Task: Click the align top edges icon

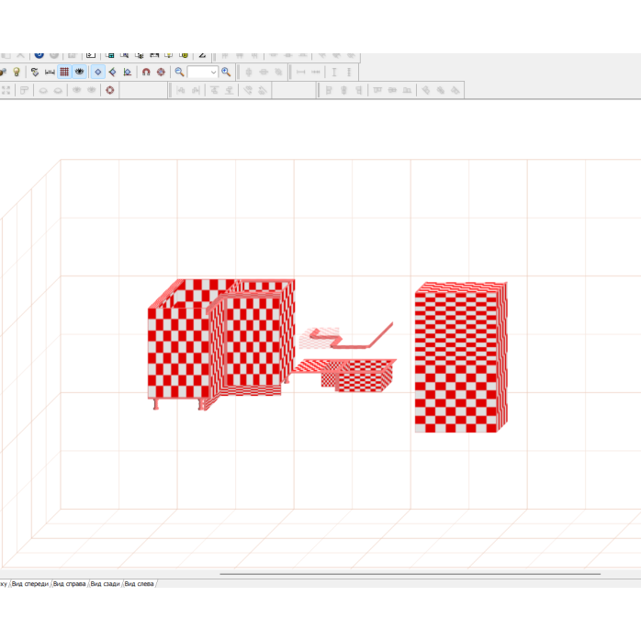Action: coord(377,90)
